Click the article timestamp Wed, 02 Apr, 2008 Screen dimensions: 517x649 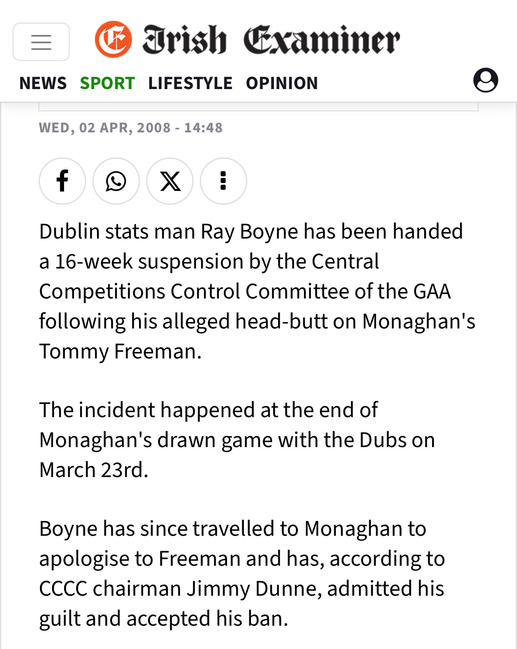tap(131, 127)
